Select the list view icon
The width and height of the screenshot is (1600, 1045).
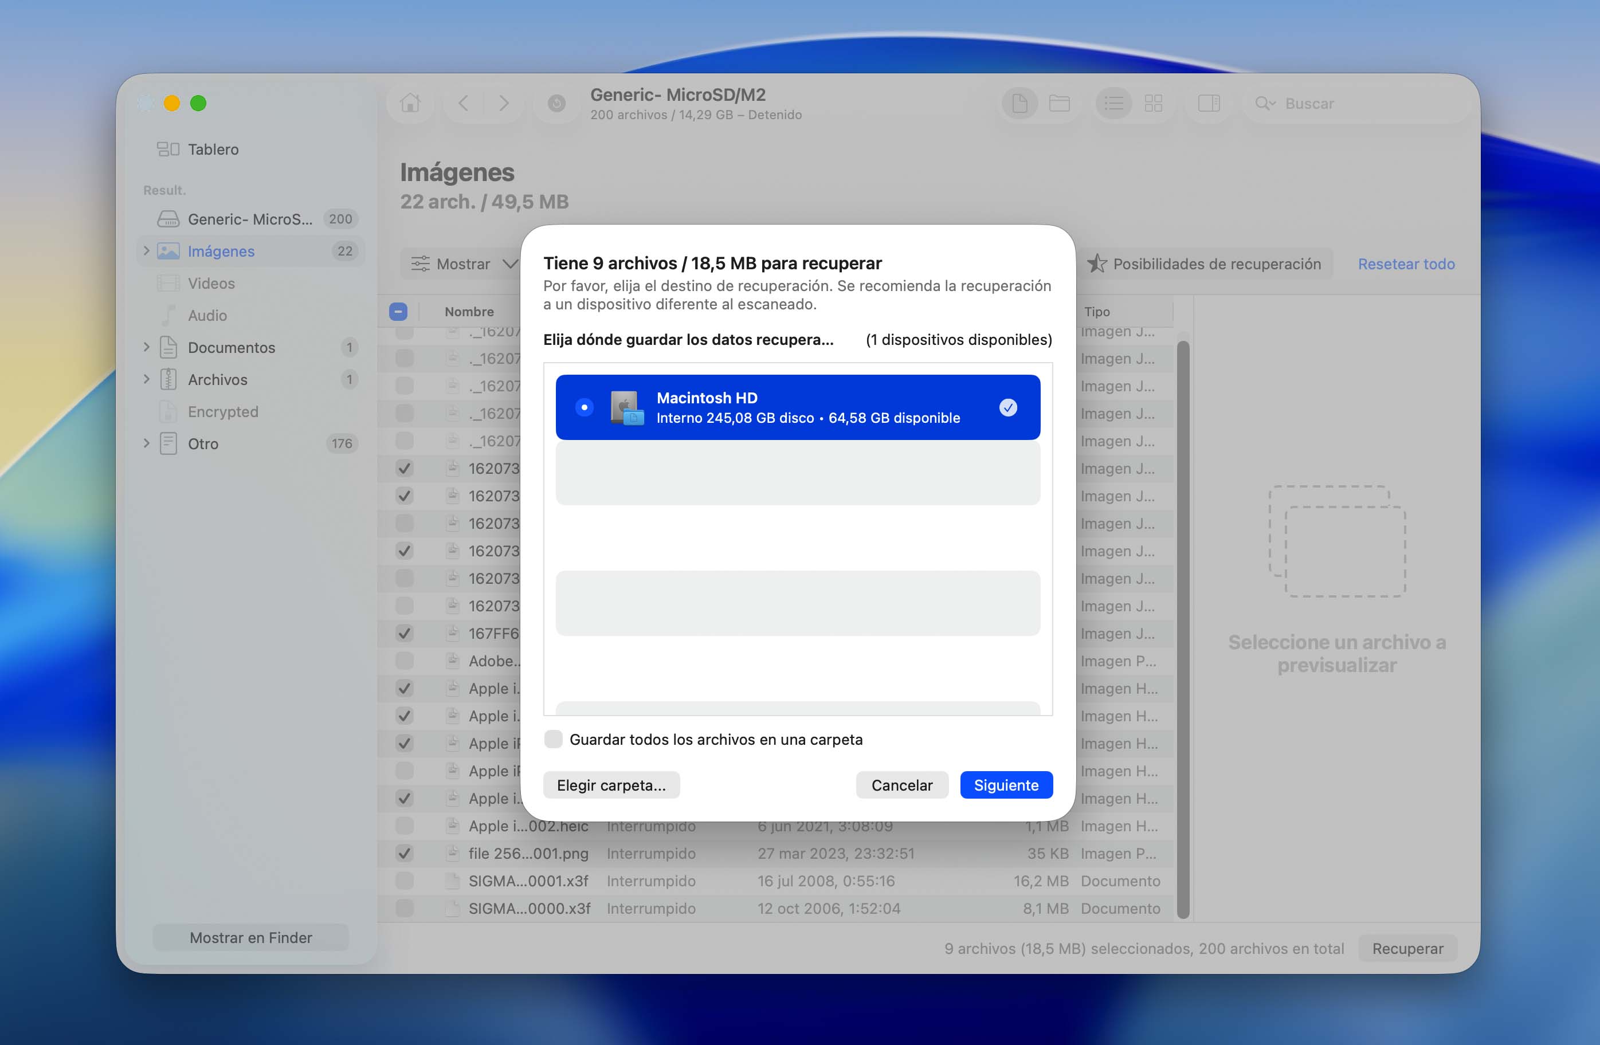[x=1113, y=104]
